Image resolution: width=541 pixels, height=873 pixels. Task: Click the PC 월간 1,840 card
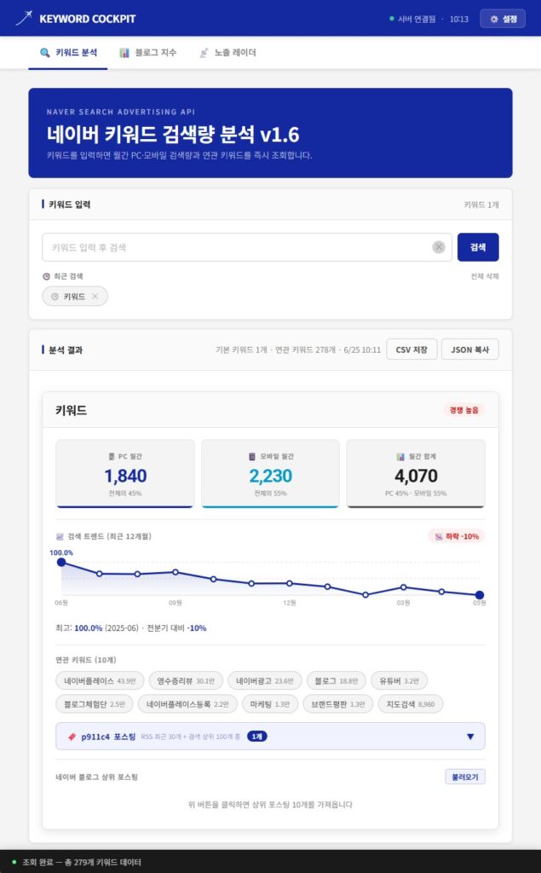tap(124, 474)
